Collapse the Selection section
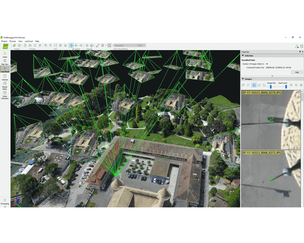The width and height of the screenshot is (304, 243). [x=243, y=56]
